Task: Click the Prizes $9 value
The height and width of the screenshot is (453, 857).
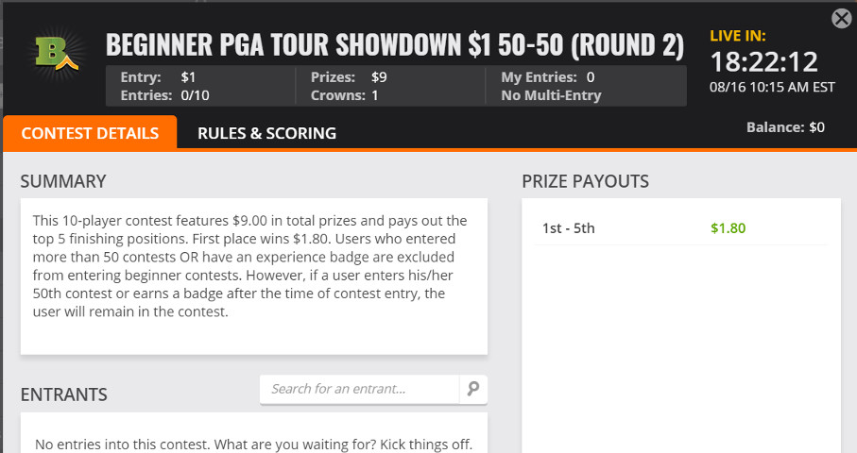Action: click(349, 77)
